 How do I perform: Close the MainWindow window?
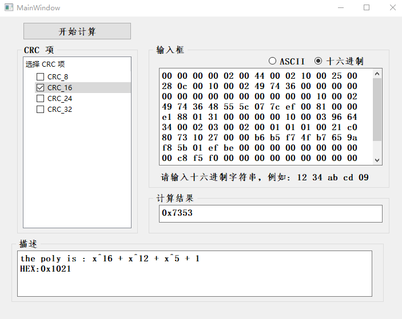pyautogui.click(x=392, y=7)
